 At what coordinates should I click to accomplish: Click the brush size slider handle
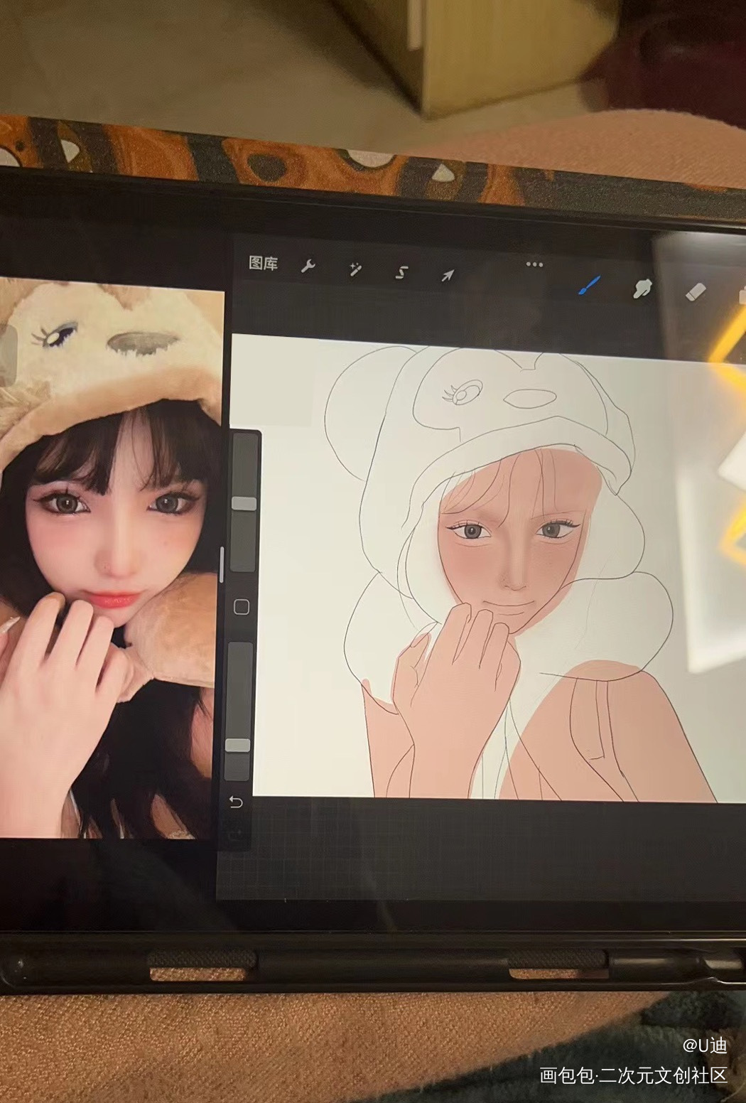click(x=244, y=504)
